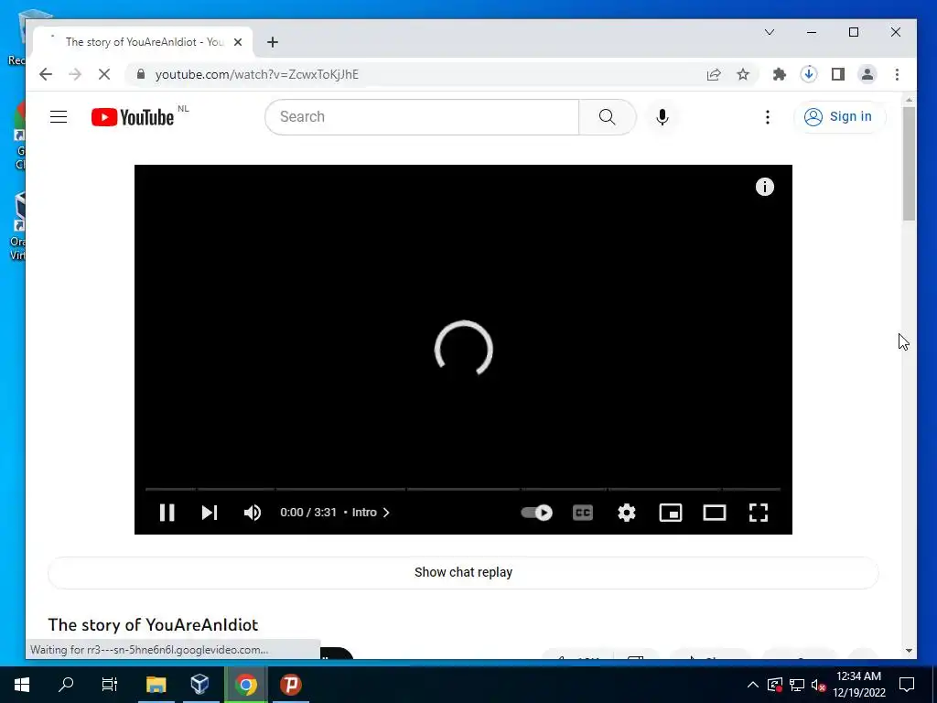Click the video progress bar
Image resolution: width=937 pixels, height=703 pixels.
tap(463, 489)
